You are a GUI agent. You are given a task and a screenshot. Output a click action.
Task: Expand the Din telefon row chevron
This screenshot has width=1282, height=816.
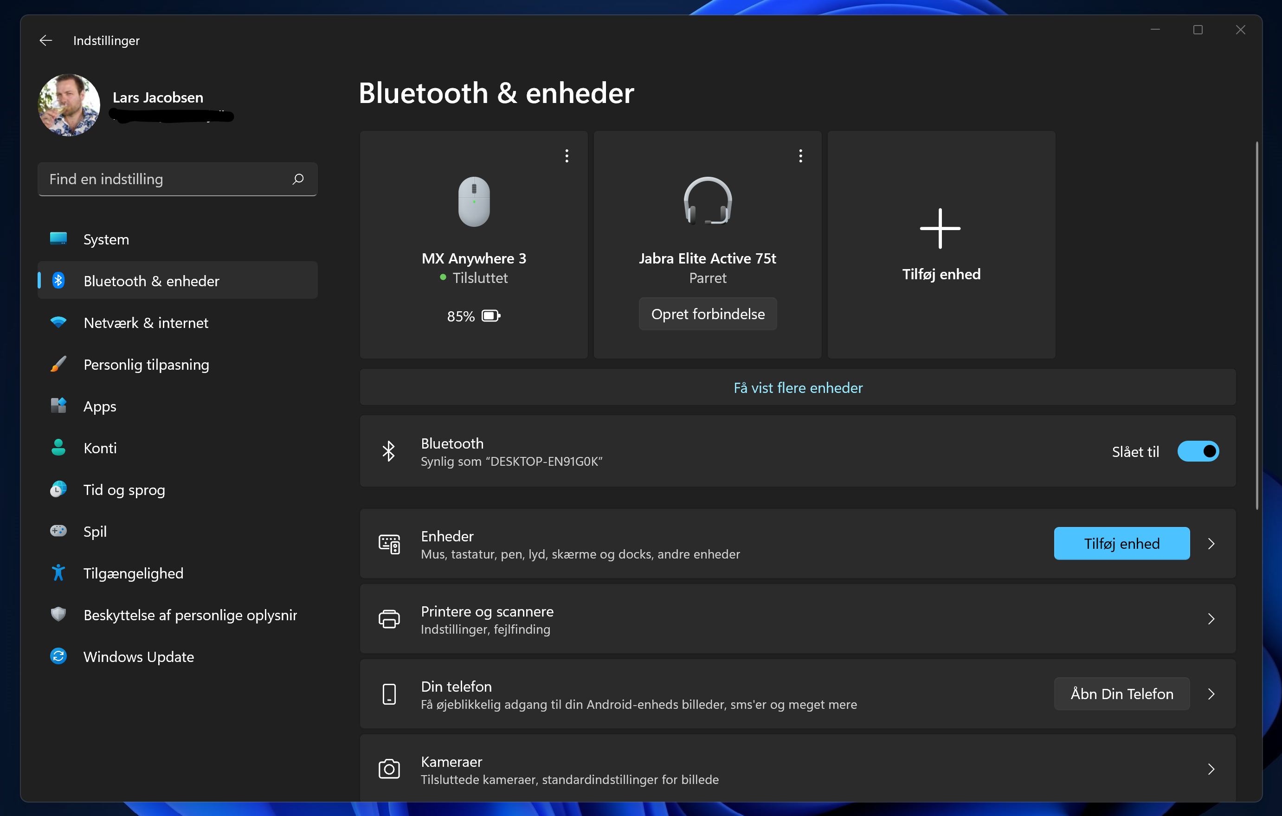pos(1211,694)
